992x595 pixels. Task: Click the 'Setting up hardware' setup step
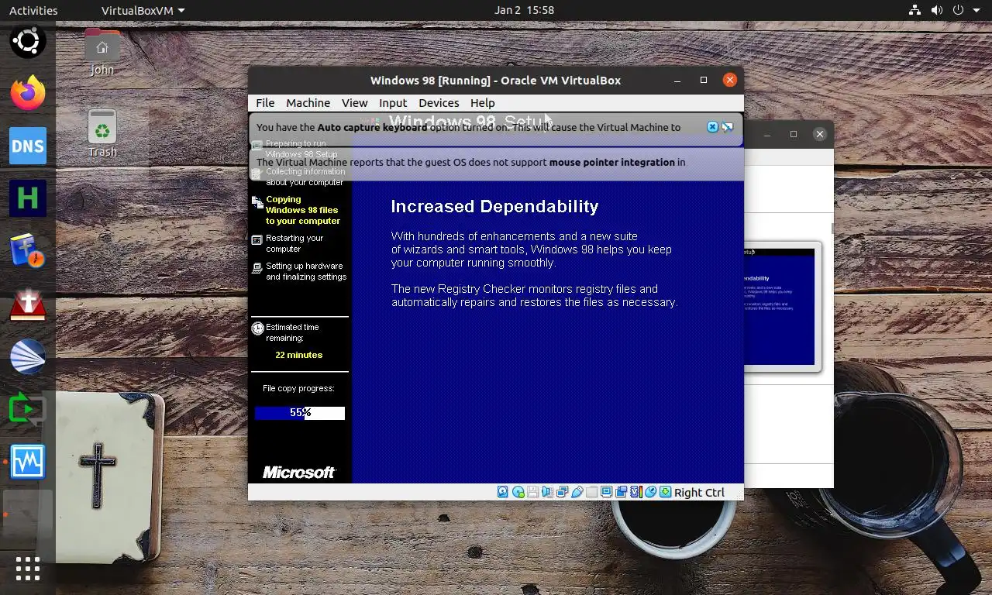pos(299,271)
